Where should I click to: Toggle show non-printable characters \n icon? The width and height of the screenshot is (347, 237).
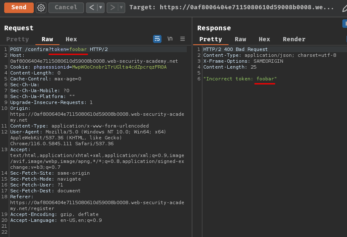tap(170, 39)
